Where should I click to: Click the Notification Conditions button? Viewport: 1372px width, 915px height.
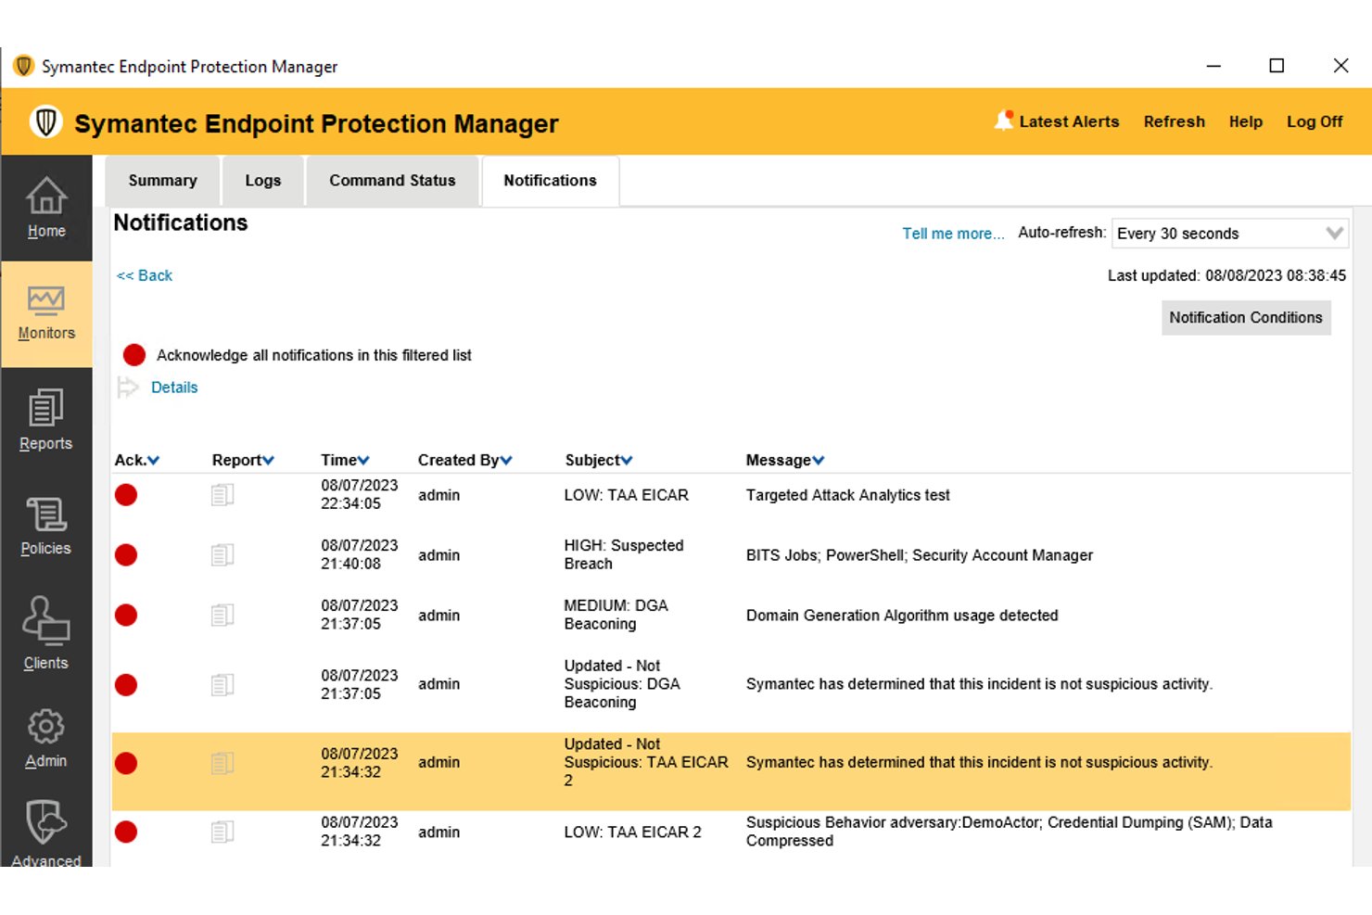tap(1246, 317)
